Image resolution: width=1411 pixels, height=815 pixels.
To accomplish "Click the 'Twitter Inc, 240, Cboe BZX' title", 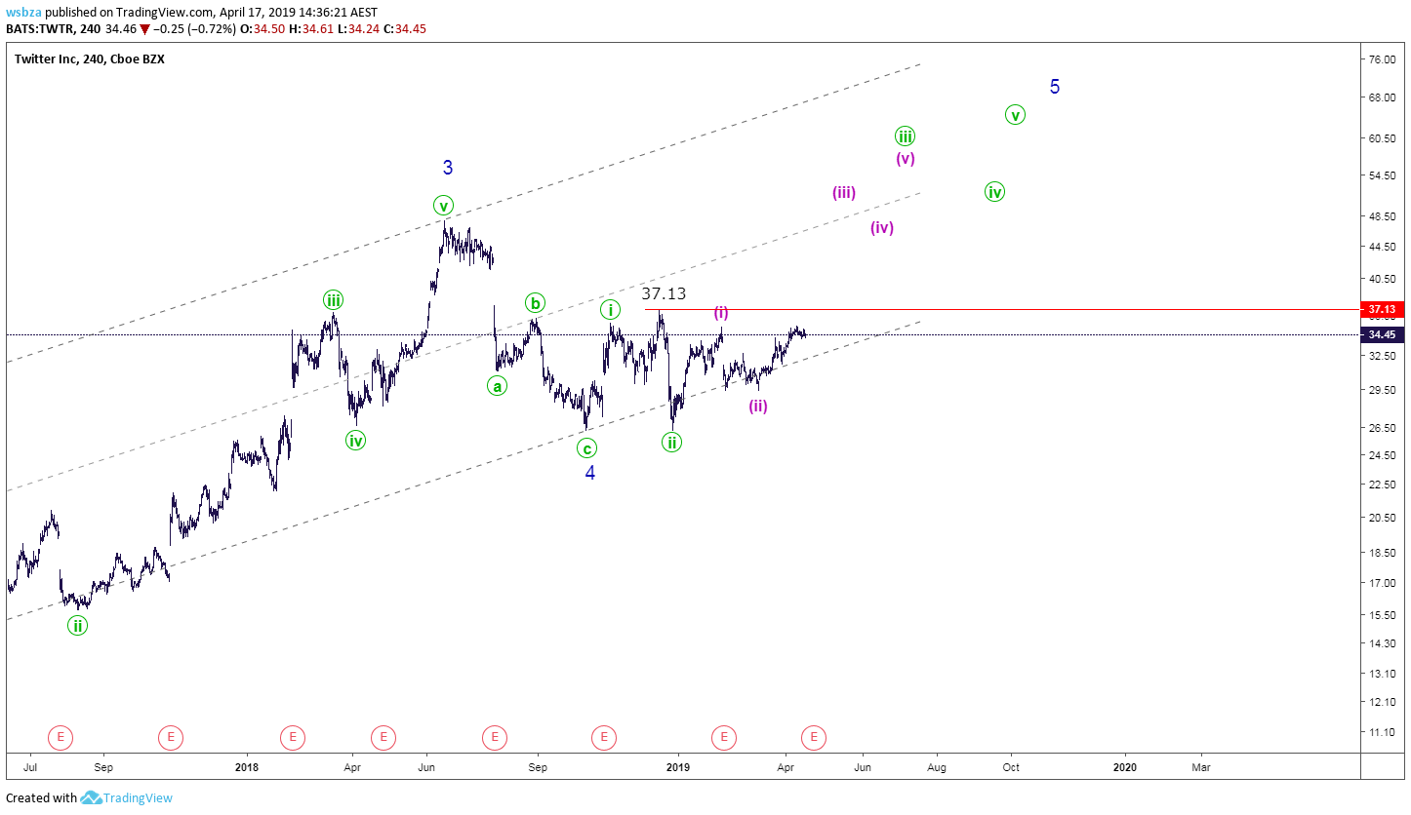I will (x=90, y=58).
